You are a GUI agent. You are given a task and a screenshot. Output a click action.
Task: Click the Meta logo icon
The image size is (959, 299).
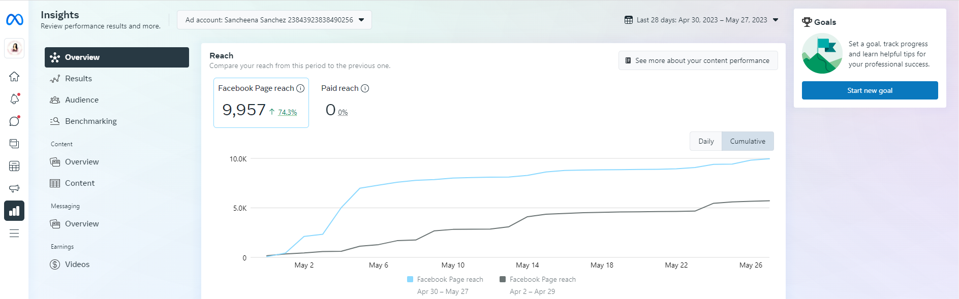tap(14, 20)
